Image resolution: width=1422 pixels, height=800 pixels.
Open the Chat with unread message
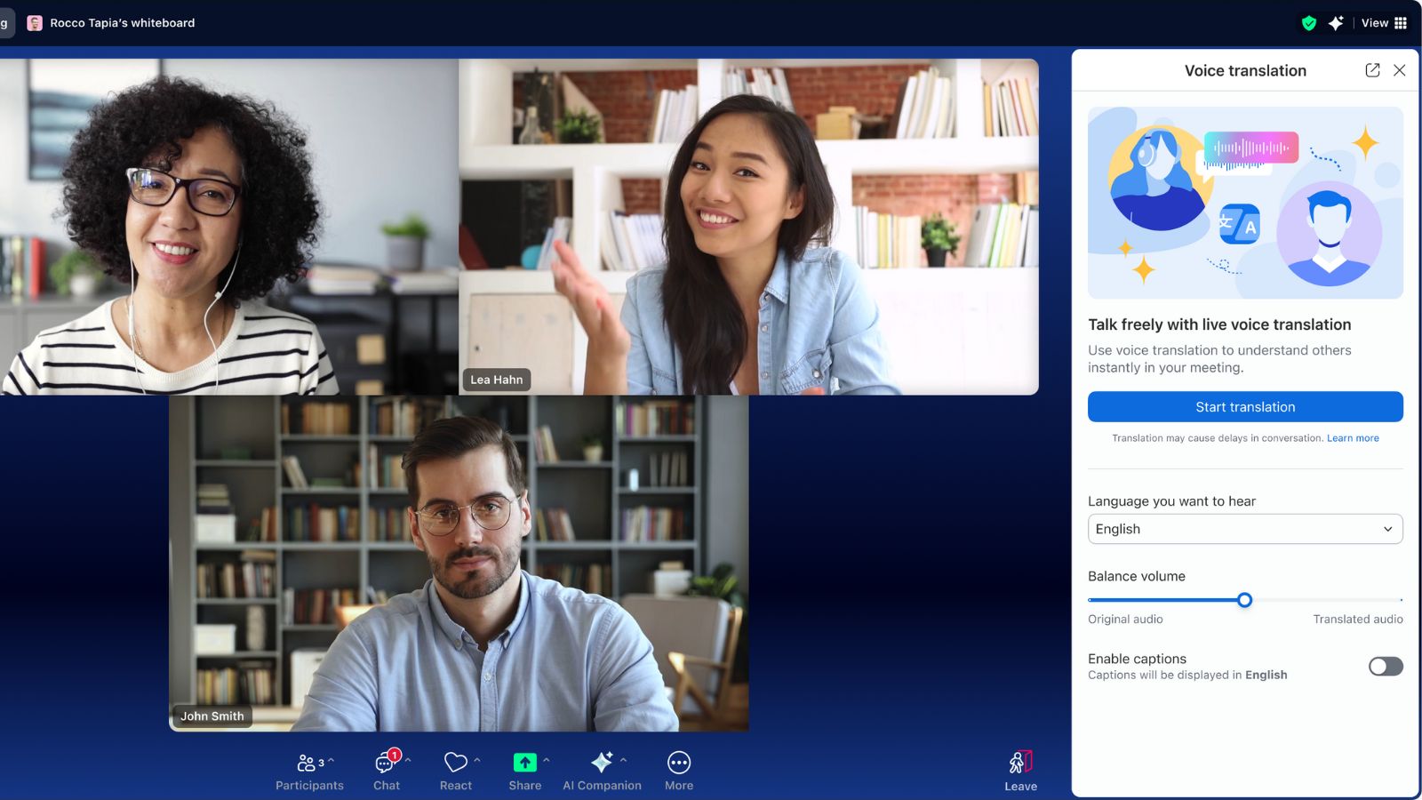tap(387, 769)
